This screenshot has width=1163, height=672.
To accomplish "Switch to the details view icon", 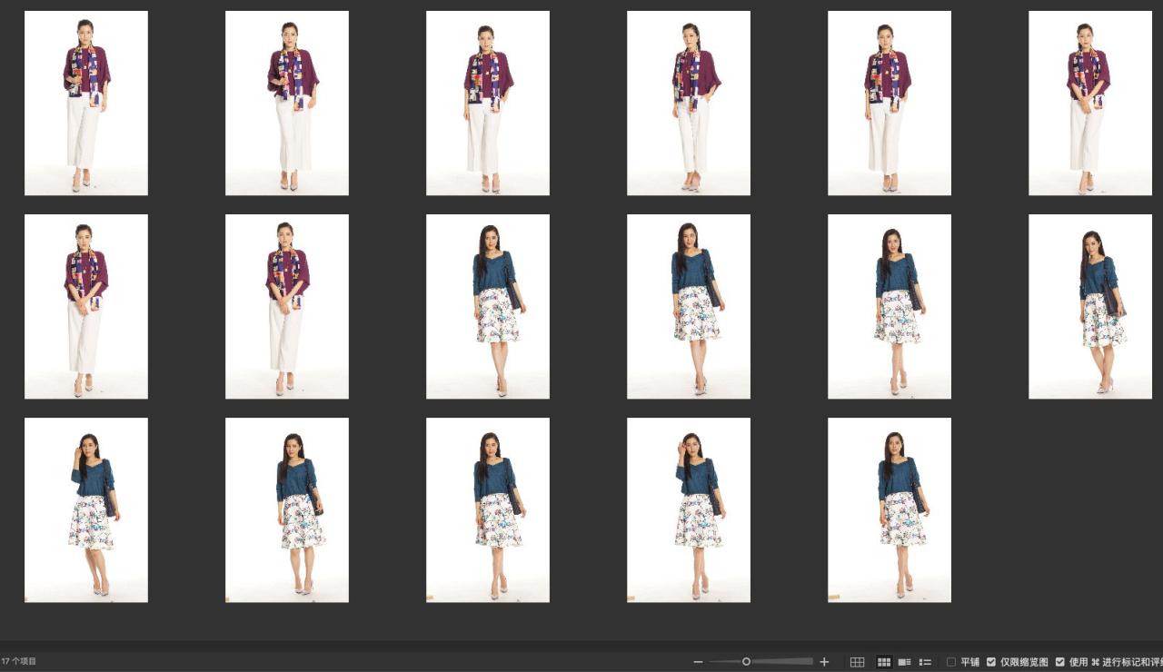I will coord(904,662).
